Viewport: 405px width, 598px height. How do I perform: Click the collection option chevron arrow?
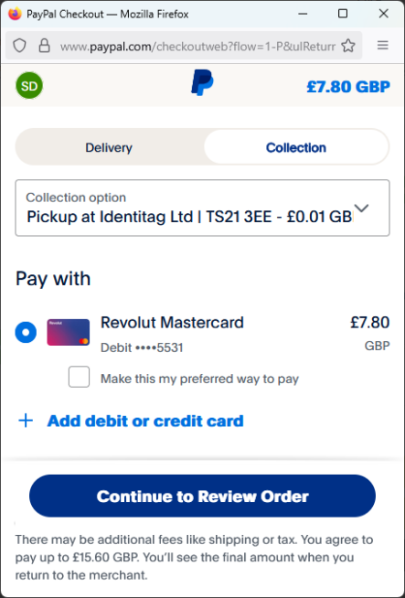[361, 208]
